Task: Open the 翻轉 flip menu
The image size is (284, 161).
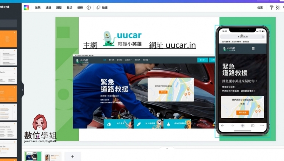Action: pos(80,8)
